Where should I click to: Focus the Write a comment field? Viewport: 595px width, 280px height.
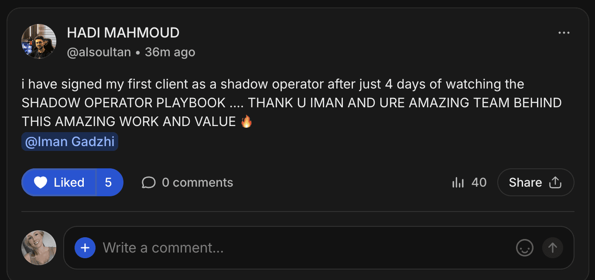pyautogui.click(x=305, y=248)
